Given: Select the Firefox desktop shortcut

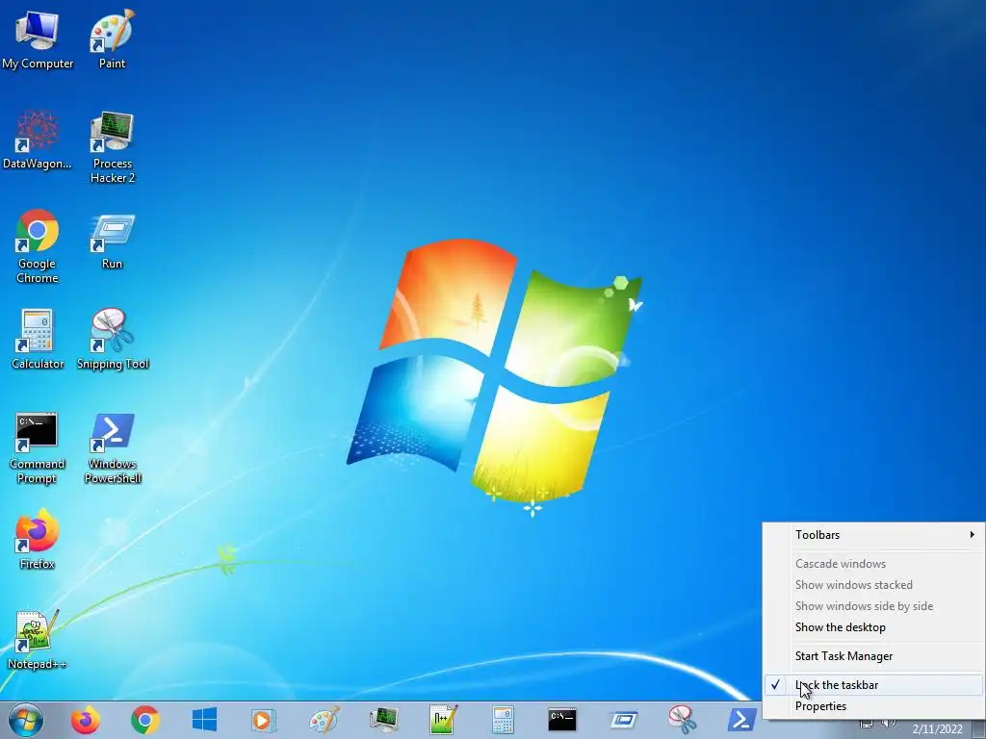Looking at the screenshot, I should point(38,539).
